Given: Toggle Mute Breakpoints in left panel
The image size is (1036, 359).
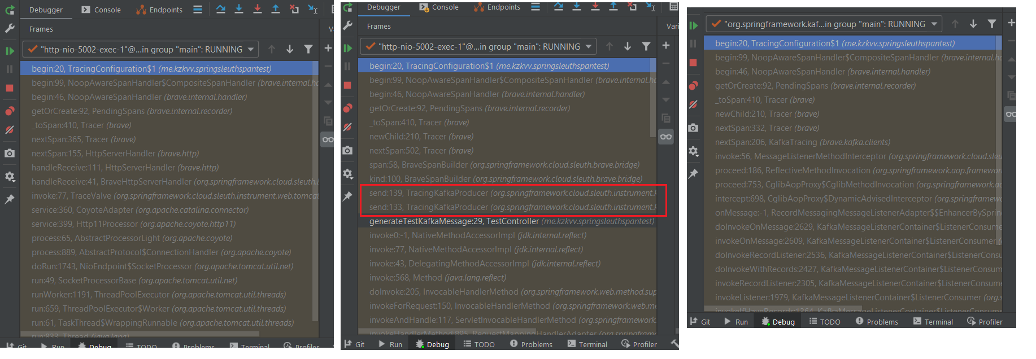Looking at the screenshot, I should [x=10, y=130].
